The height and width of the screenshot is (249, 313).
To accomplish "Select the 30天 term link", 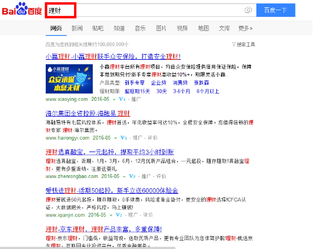I will [162, 91].
